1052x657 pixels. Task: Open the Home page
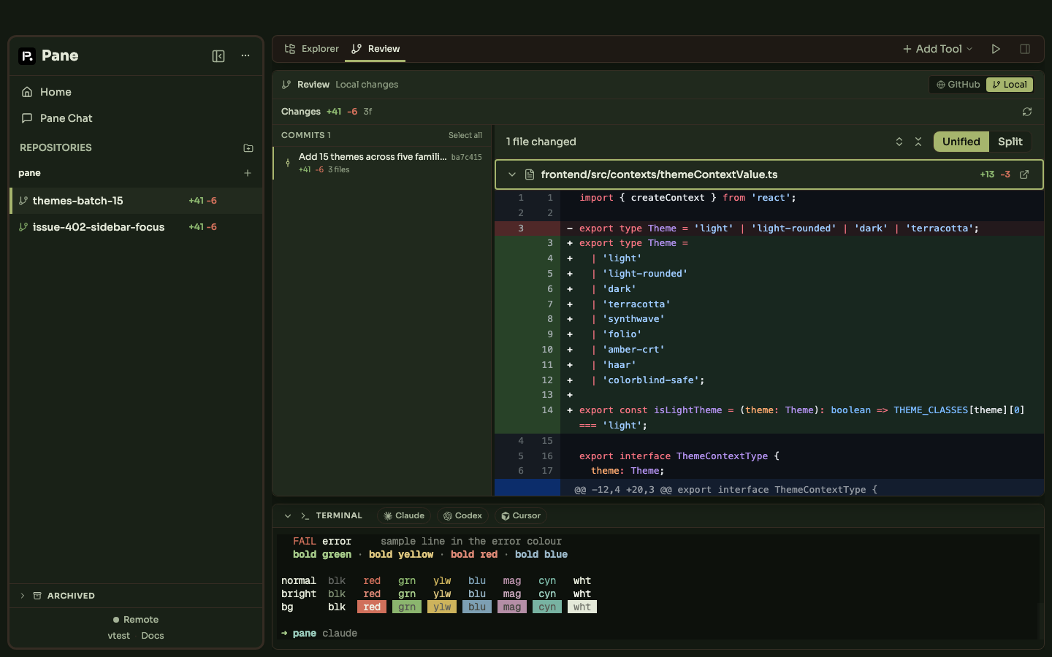(x=136, y=92)
